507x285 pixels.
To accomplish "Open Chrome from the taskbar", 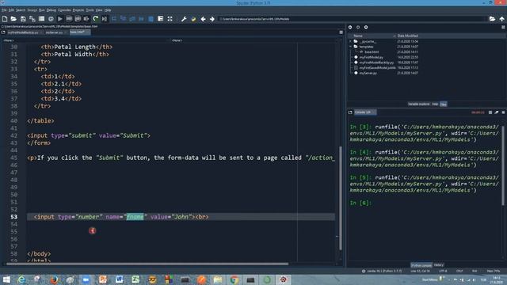I will (234, 279).
